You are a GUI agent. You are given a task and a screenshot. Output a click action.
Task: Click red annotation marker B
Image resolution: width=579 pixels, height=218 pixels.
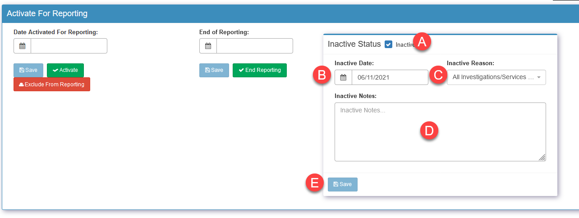click(x=322, y=76)
